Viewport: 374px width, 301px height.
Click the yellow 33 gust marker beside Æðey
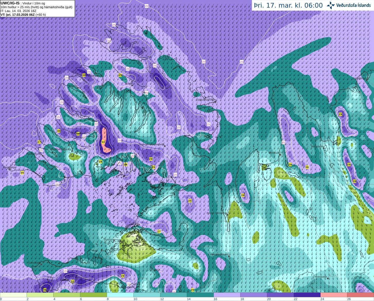120,75
